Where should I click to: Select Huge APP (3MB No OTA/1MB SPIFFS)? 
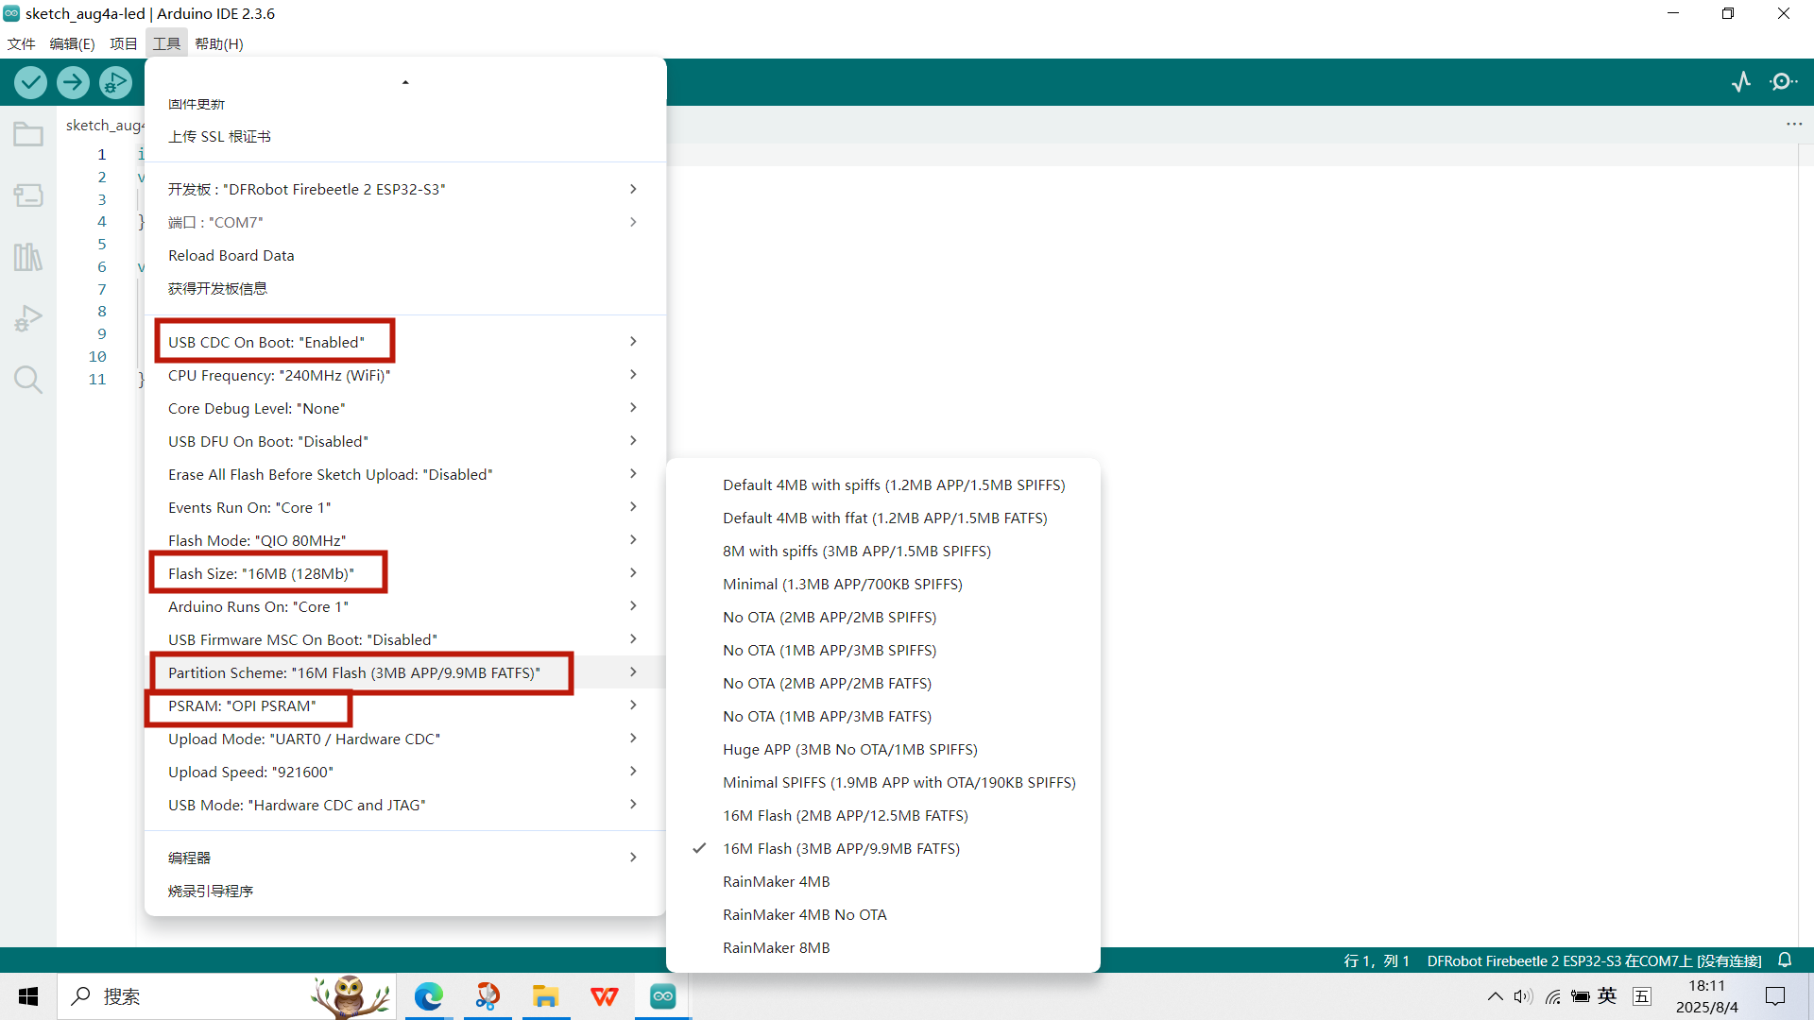point(882,749)
